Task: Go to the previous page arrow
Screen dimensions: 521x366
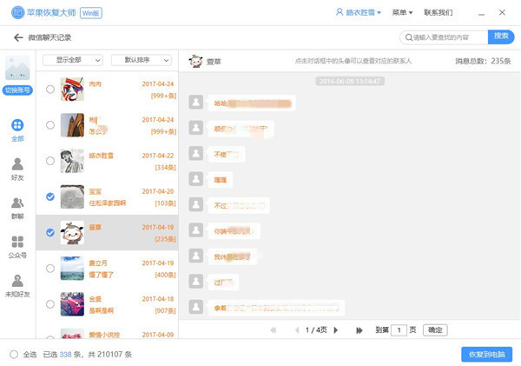Action: click(x=297, y=330)
